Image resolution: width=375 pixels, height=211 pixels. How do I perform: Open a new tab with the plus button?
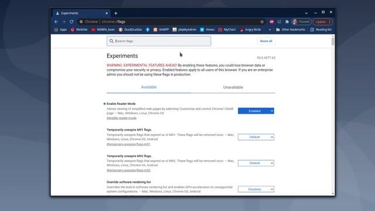[116, 13]
